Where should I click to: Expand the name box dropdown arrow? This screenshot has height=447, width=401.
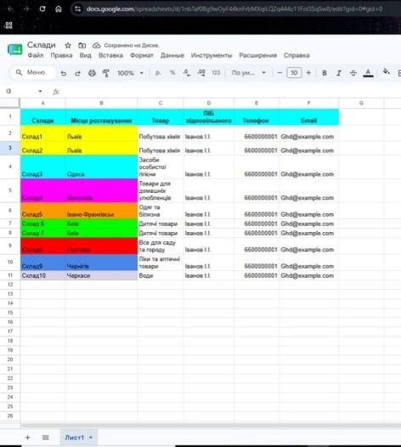click(x=40, y=91)
